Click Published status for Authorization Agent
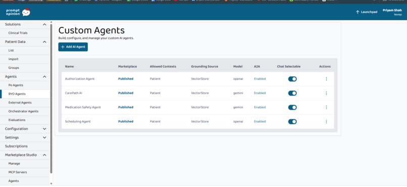 (126, 79)
